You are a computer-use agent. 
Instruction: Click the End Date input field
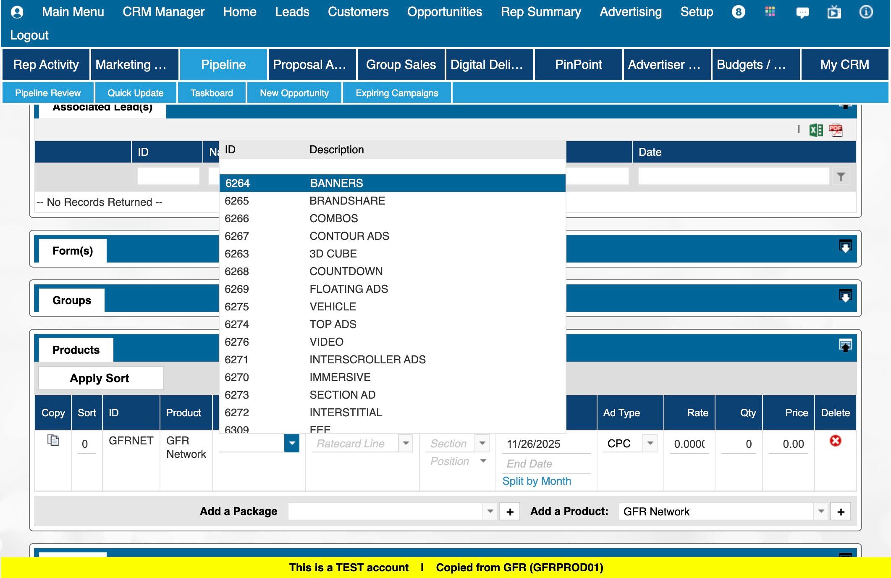[x=545, y=464]
